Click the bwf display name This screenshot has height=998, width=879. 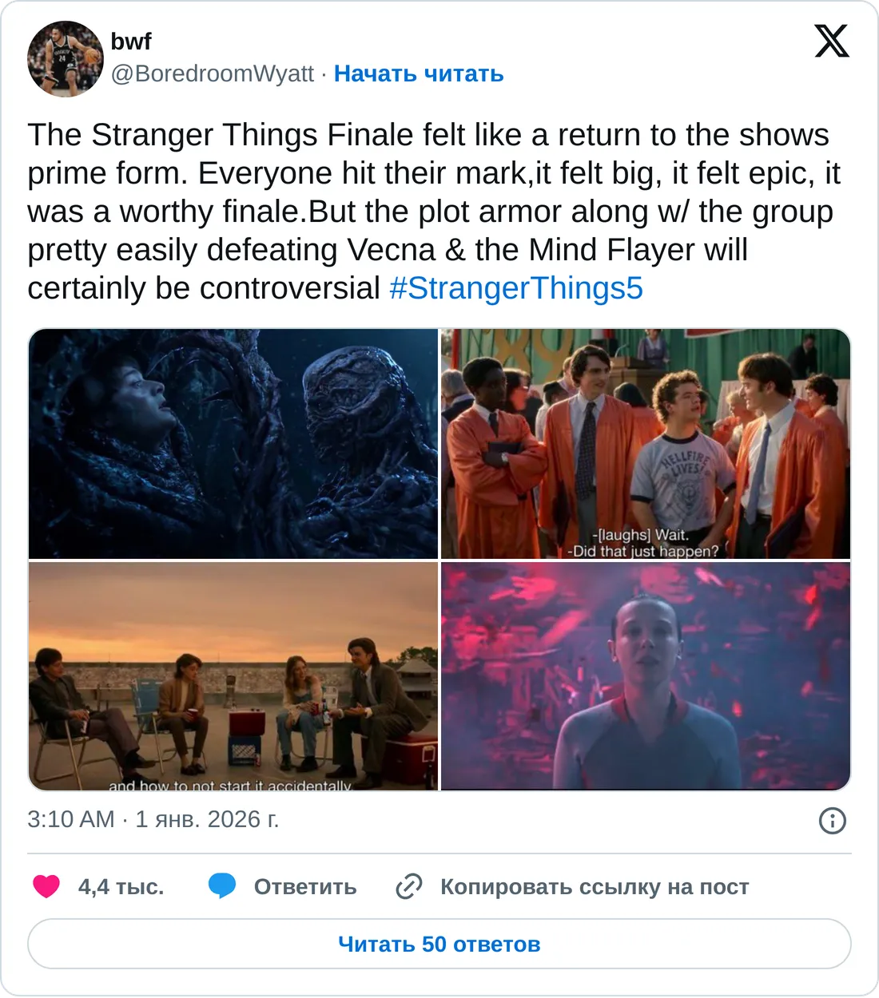pos(131,42)
